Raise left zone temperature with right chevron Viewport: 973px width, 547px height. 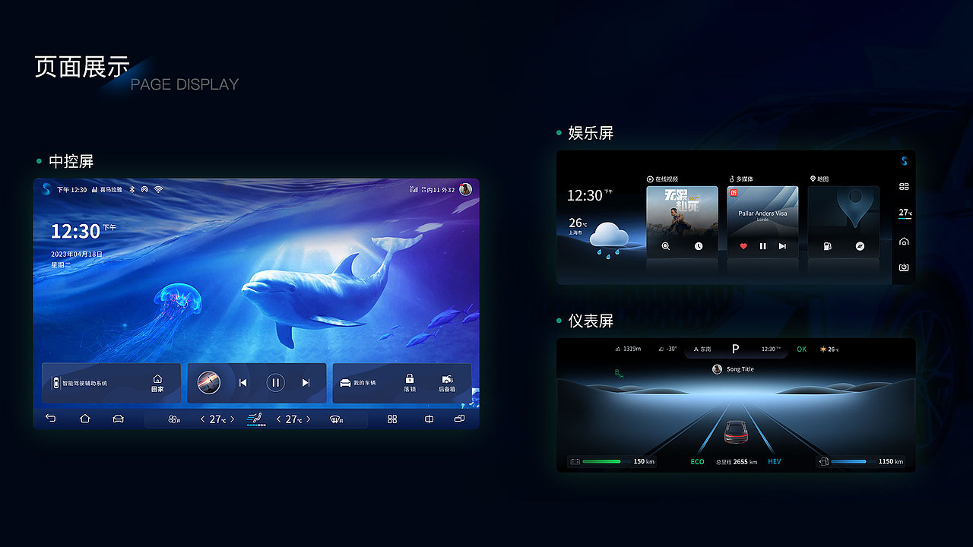(x=233, y=419)
